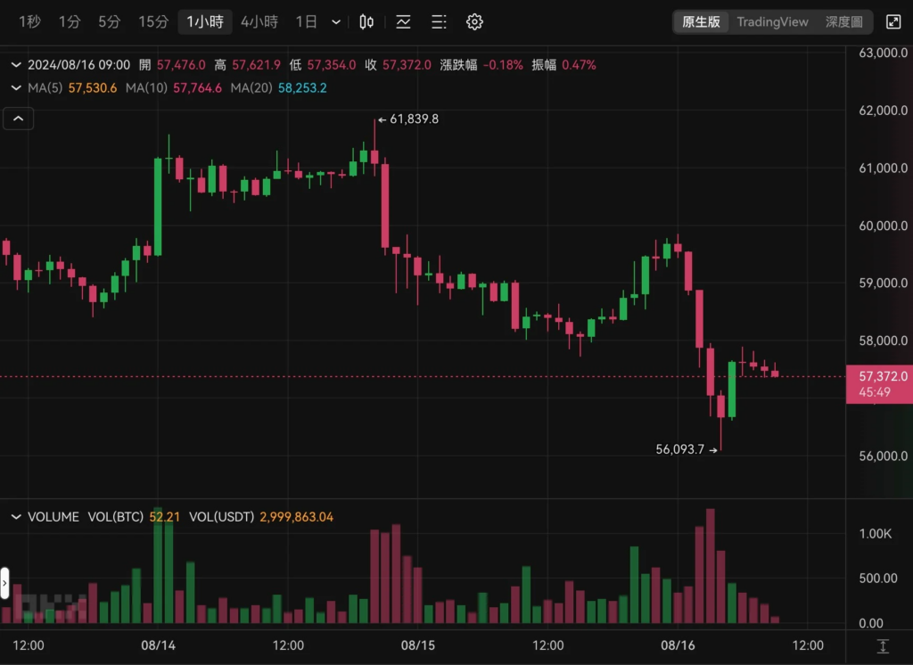
Task: Switch to the TradingView chart mode
Action: [x=772, y=22]
